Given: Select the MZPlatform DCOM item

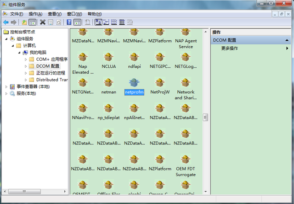Looking at the screenshot, I should click(160, 36).
